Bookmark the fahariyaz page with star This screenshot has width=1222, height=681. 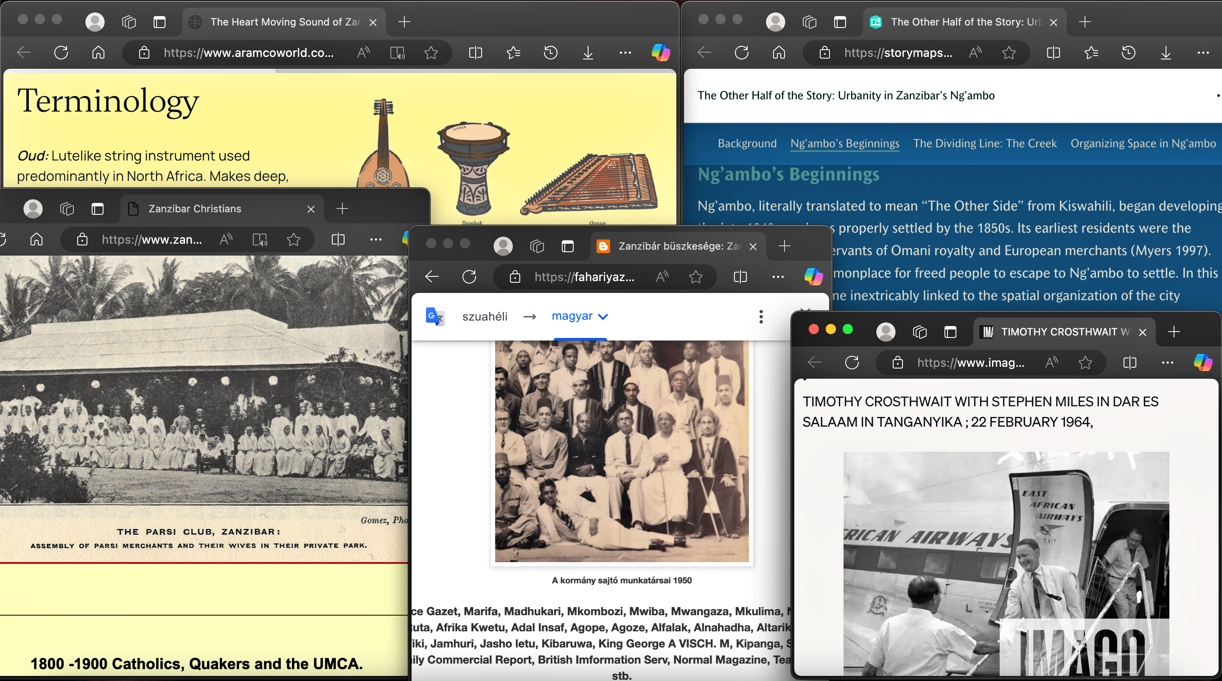(x=695, y=277)
